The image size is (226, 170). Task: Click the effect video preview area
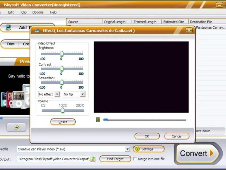tap(141, 77)
